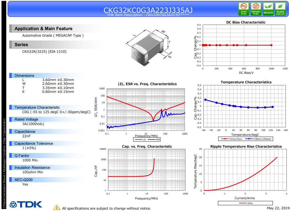Click inside the Cap. vs. Freq. plot area
The width and height of the screenshot is (295, 212).
coord(146,170)
